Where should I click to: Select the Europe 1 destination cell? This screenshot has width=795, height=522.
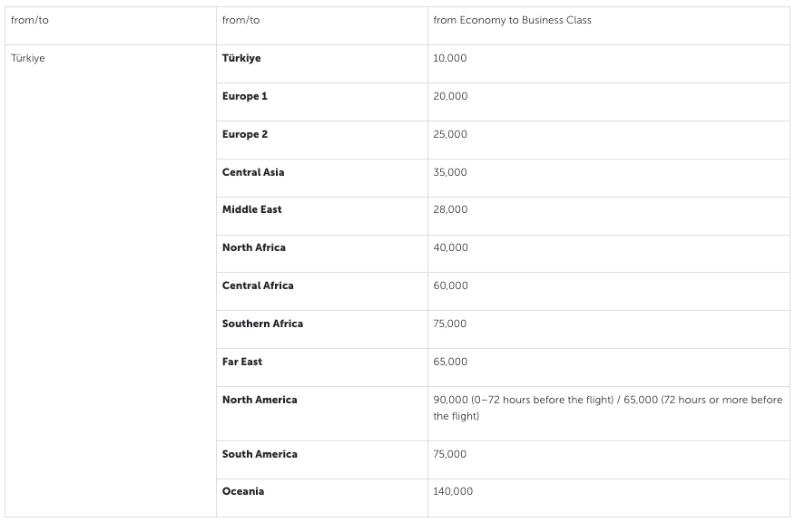(x=245, y=96)
